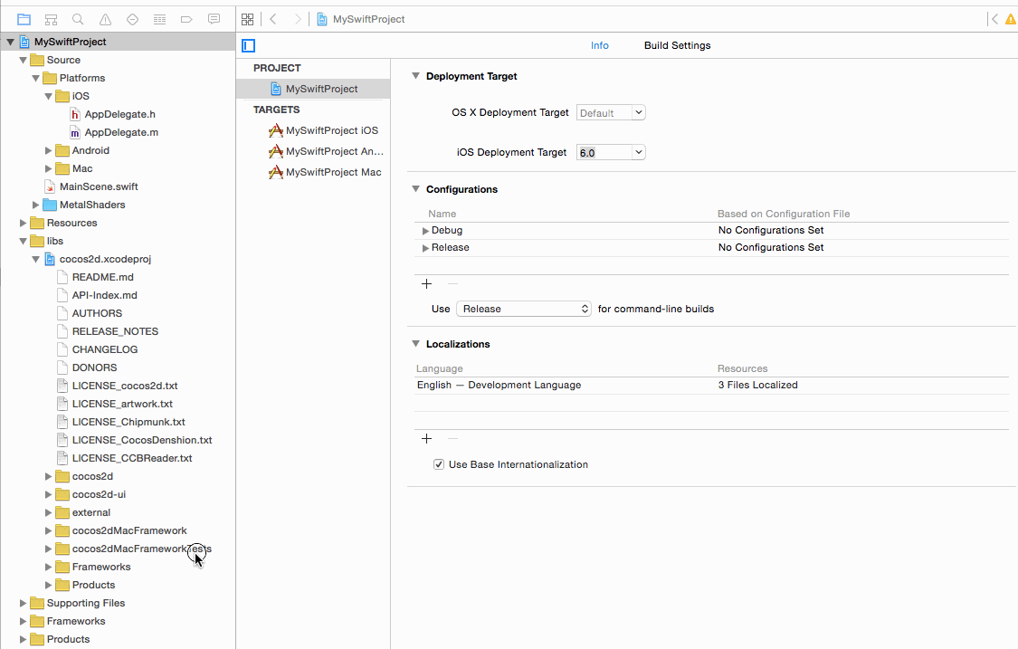This screenshot has width=1018, height=649.
Task: Collapse the Deployment Target section
Action: [x=416, y=77]
